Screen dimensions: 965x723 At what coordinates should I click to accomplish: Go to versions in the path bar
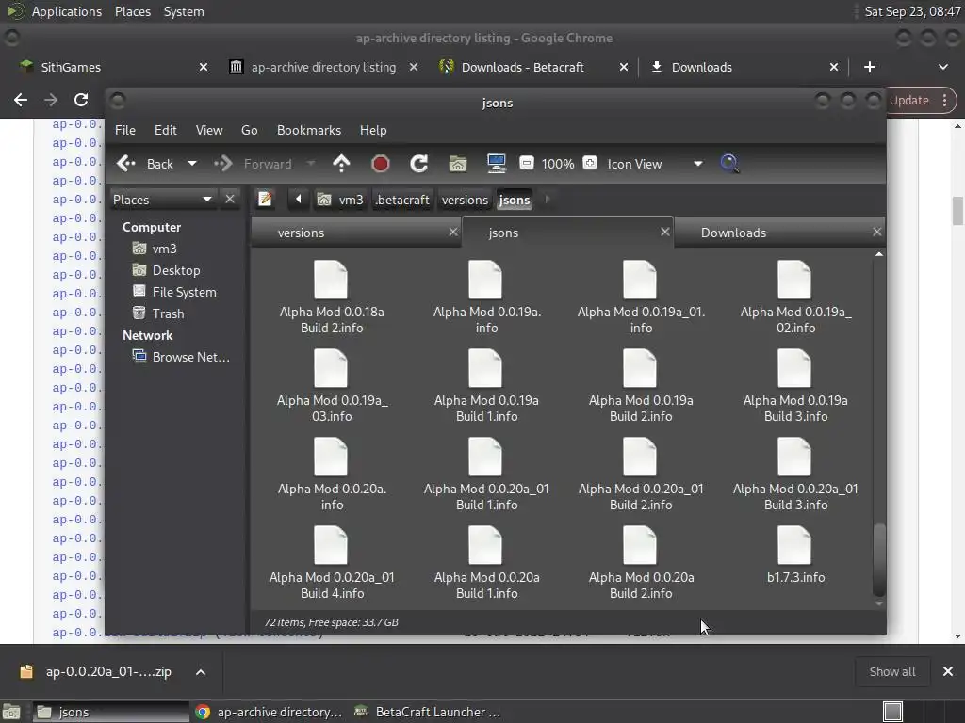coord(465,200)
